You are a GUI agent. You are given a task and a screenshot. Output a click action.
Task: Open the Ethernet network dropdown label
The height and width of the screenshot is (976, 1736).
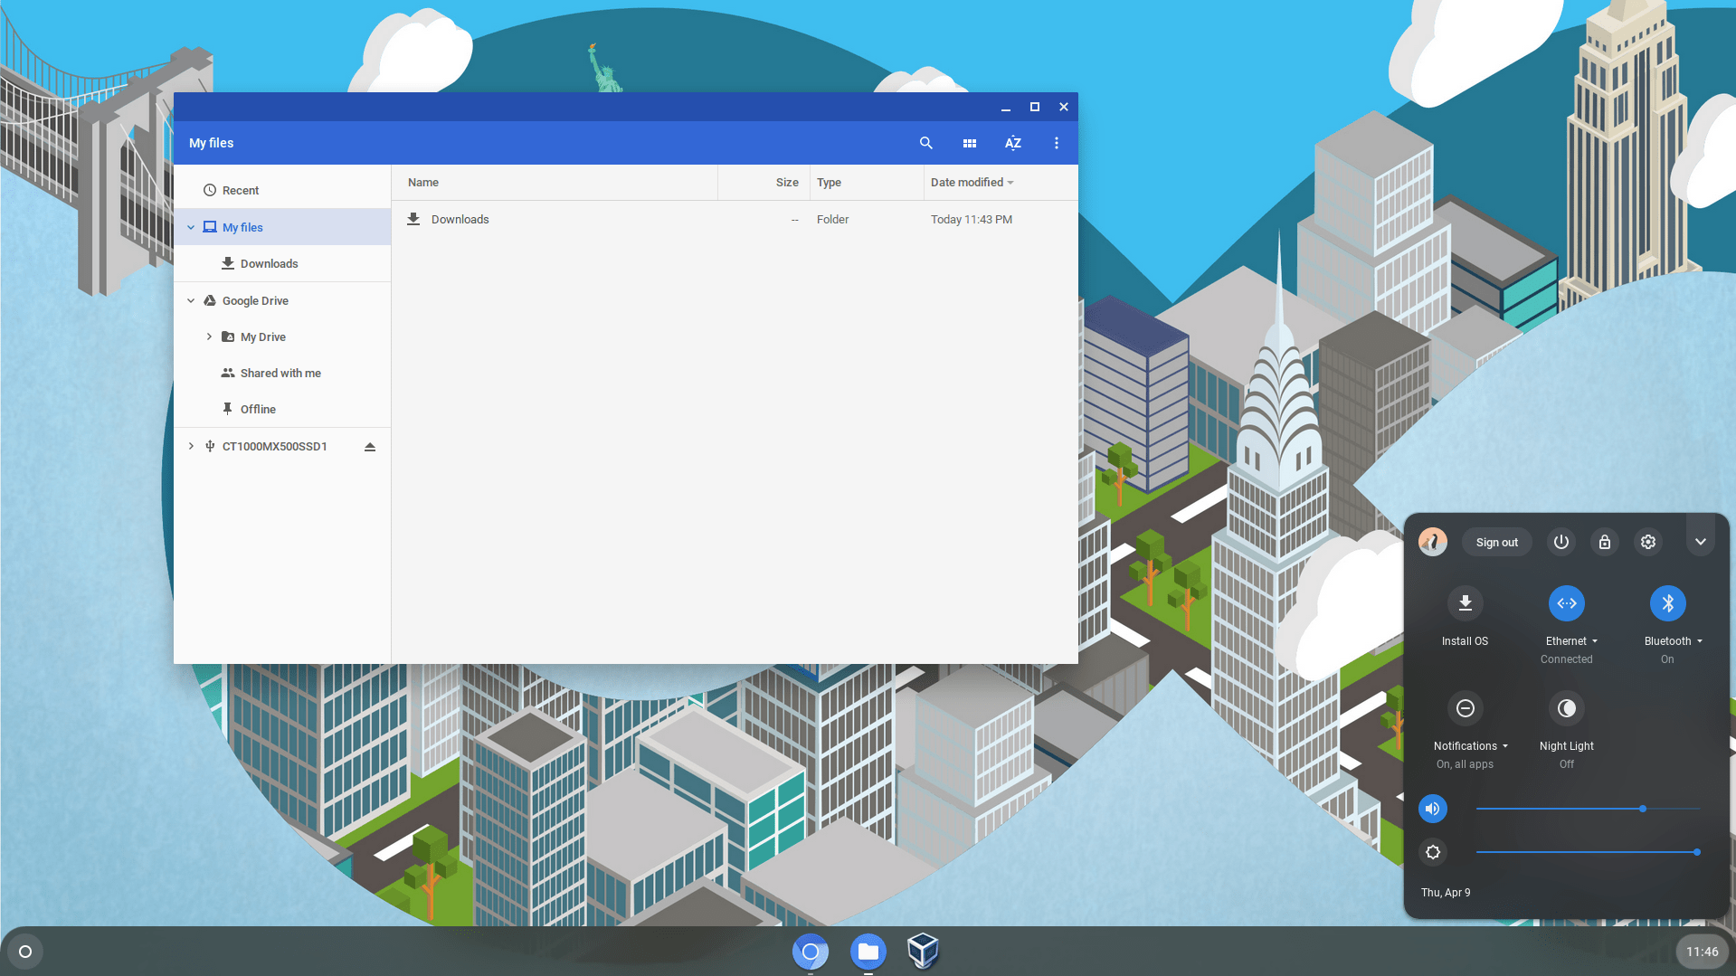pos(1571,641)
